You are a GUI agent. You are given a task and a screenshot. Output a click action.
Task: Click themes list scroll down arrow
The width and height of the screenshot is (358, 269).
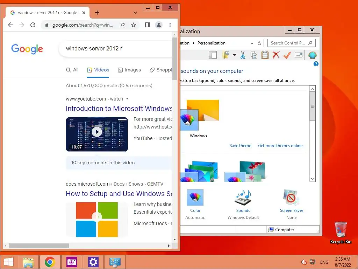(x=312, y=179)
